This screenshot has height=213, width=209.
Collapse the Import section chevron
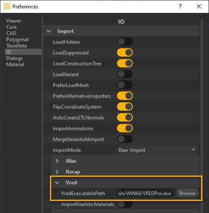49,31
